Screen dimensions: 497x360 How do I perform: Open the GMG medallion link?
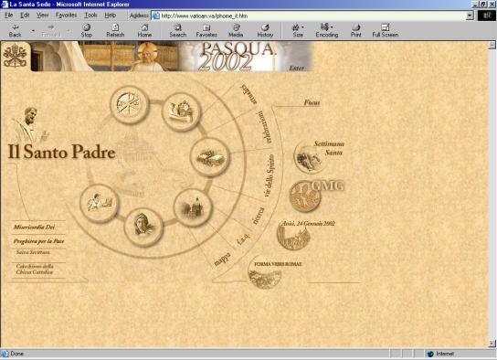tap(306, 196)
